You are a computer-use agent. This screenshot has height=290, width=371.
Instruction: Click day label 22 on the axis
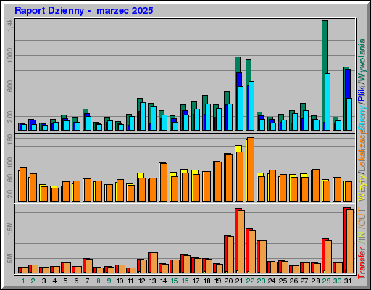(x=250, y=281)
